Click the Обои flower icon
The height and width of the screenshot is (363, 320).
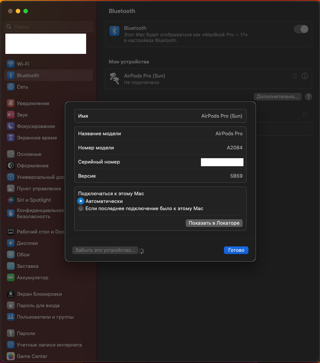(11, 254)
